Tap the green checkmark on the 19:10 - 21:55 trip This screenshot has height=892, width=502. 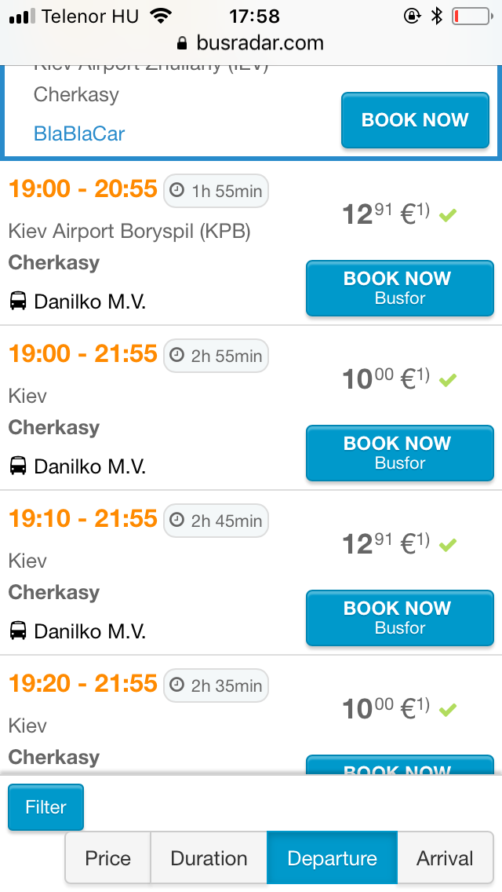pos(447,544)
